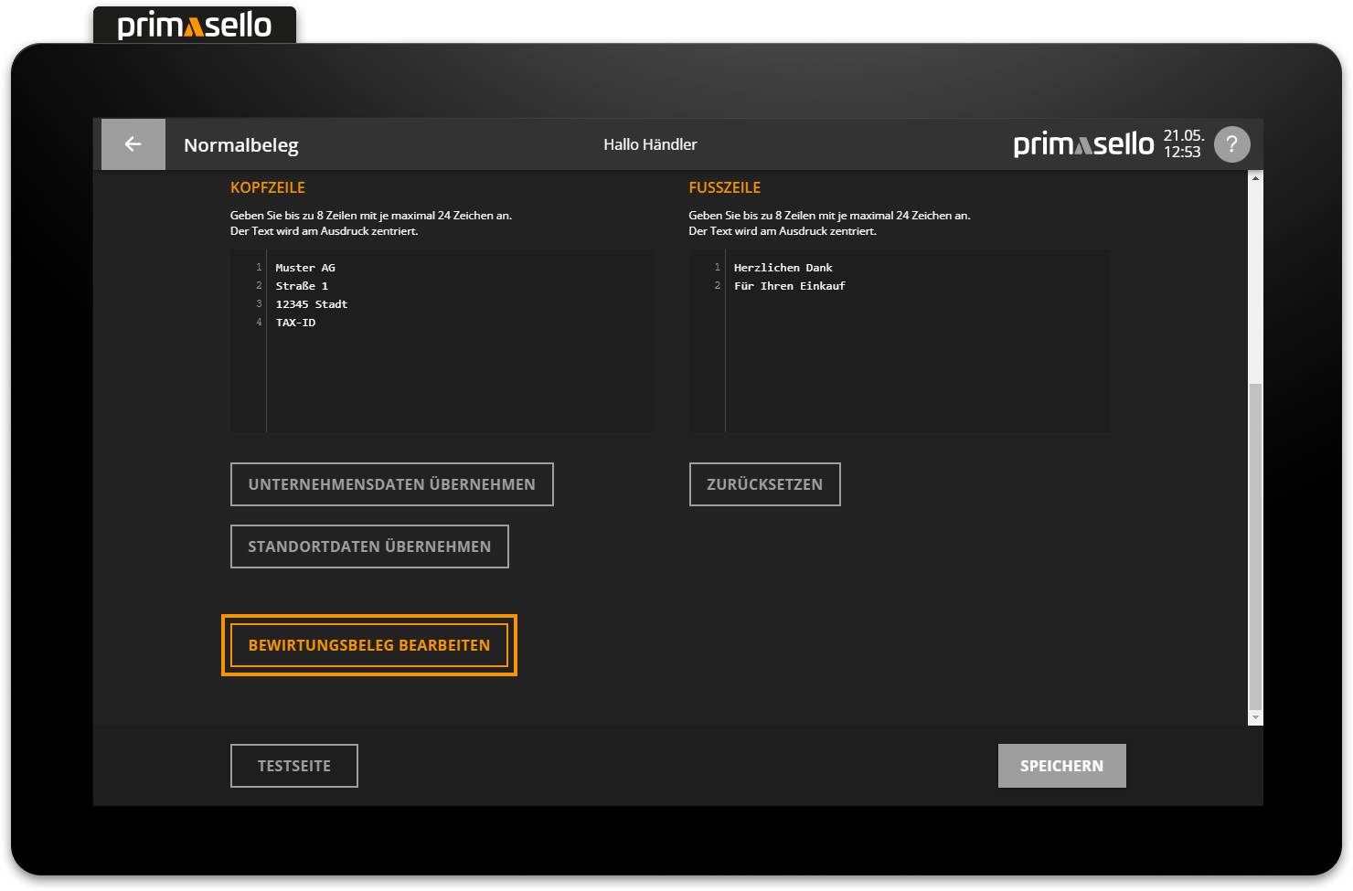Open Bewirtungsbeleg bearbeiten
Viewport: 1353px width, 891px height.
coord(369,645)
